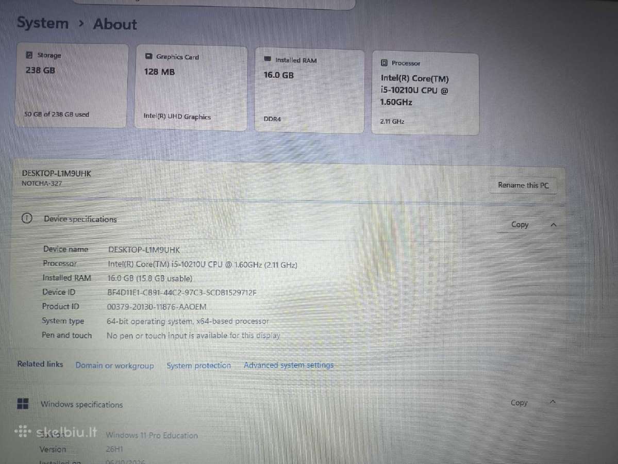Collapse the Windows specifications section
Viewport: 618px width, 464px height.
pos(553,402)
